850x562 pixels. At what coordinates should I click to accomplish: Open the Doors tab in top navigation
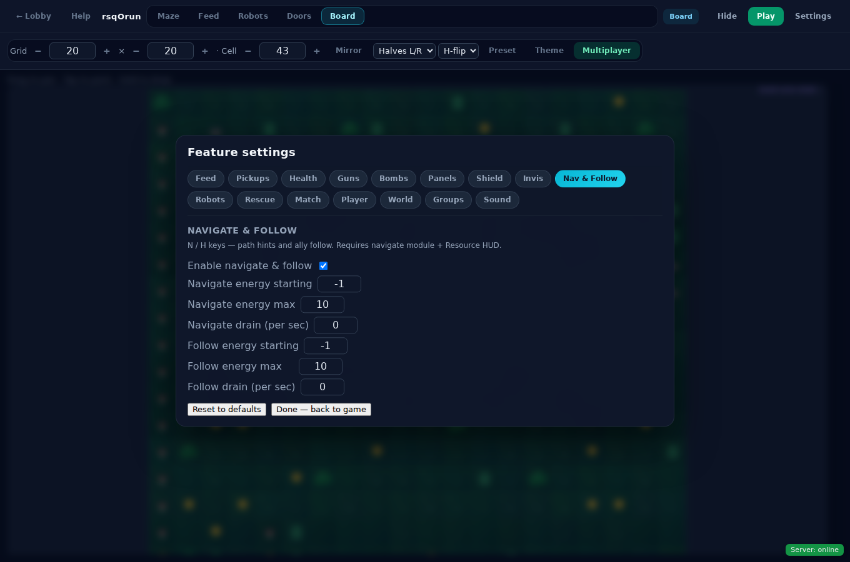299,16
